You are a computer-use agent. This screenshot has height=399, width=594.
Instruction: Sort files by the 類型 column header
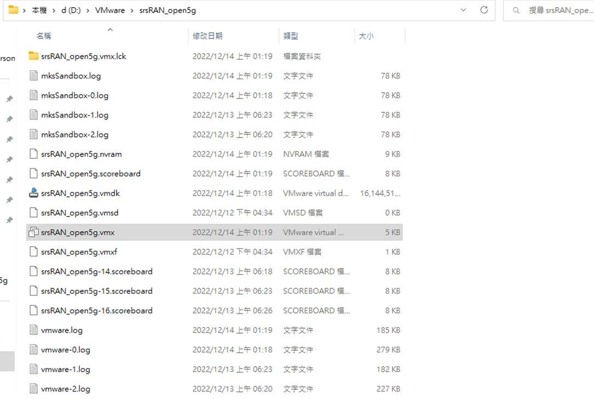click(x=291, y=36)
